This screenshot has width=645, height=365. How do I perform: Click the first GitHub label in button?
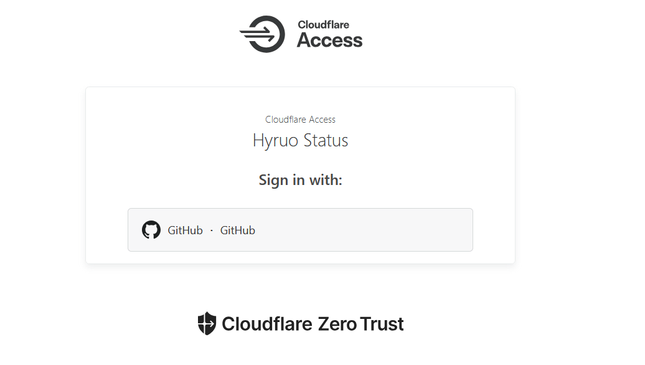[185, 230]
